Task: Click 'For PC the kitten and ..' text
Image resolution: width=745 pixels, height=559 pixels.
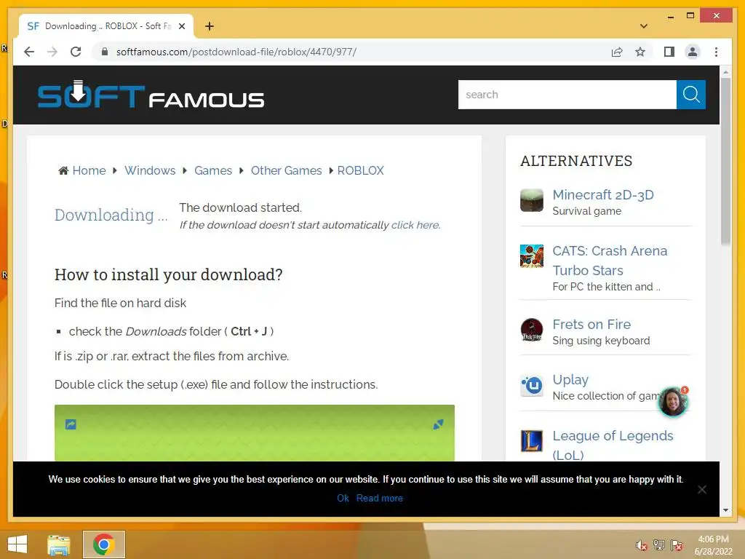Action: click(606, 287)
